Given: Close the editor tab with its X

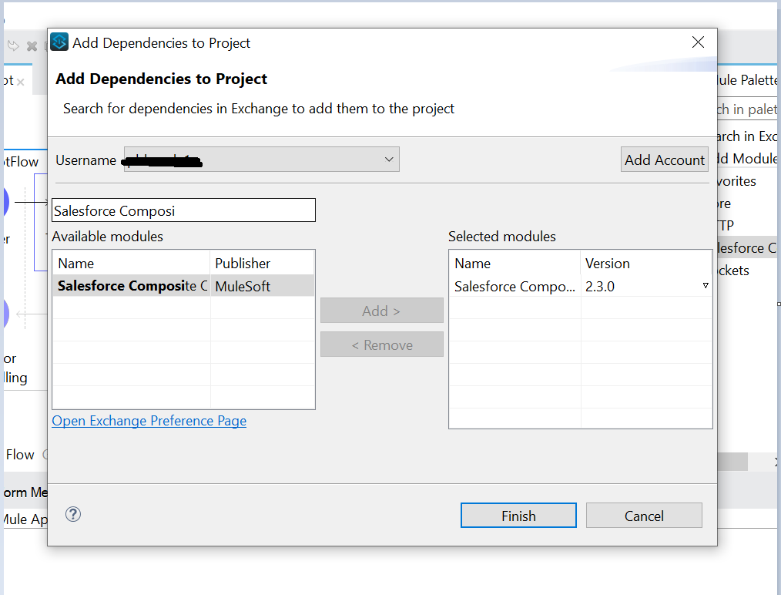Looking at the screenshot, I should click(21, 82).
